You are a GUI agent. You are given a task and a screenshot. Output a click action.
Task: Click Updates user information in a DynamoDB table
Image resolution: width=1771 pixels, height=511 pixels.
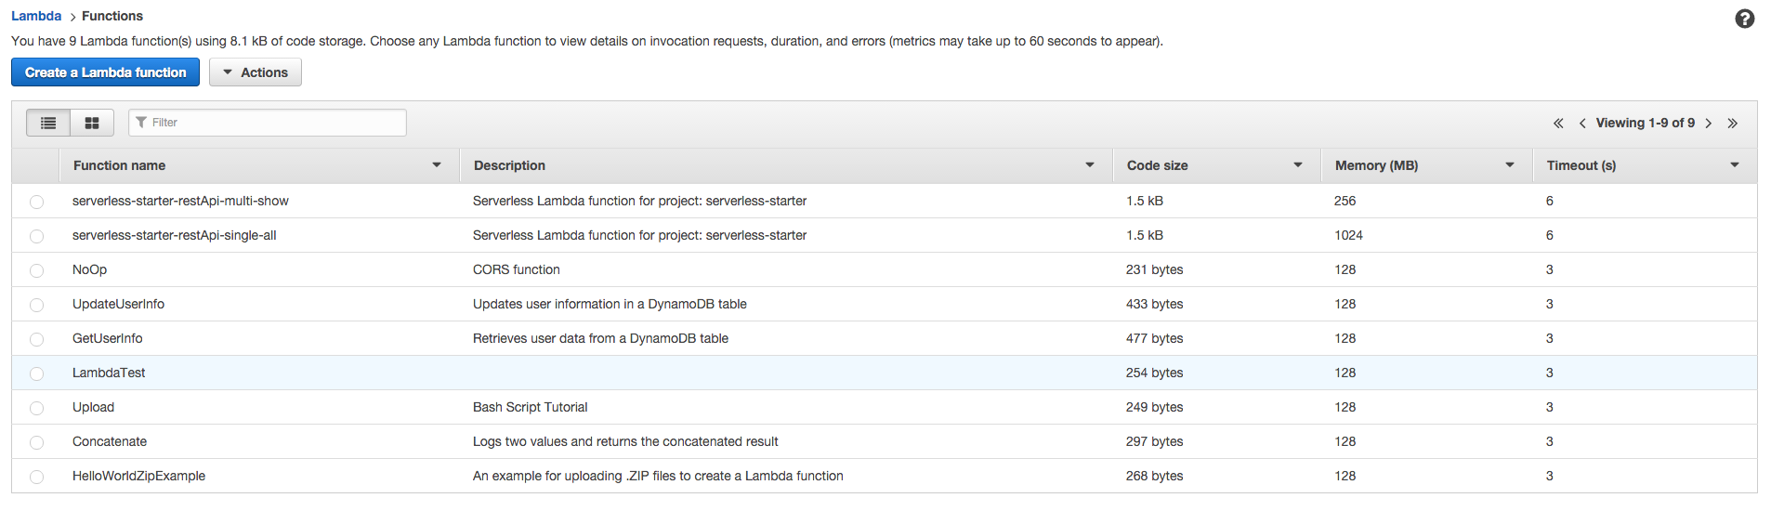(610, 304)
